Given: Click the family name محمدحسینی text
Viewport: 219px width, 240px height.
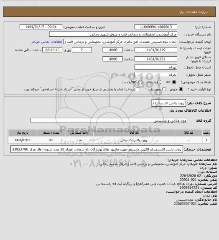Looking at the screenshot, I should click(x=185, y=200).
